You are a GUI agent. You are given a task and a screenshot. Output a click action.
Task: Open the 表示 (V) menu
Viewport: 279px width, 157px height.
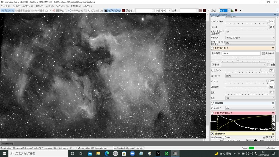[39, 6]
